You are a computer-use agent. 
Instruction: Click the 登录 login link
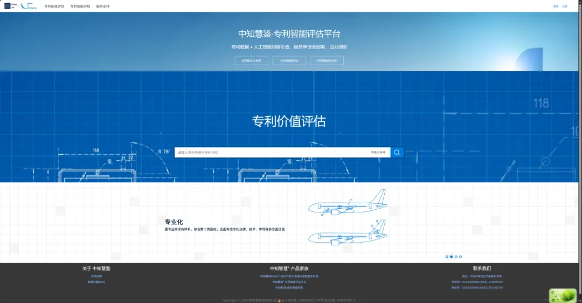556,6
